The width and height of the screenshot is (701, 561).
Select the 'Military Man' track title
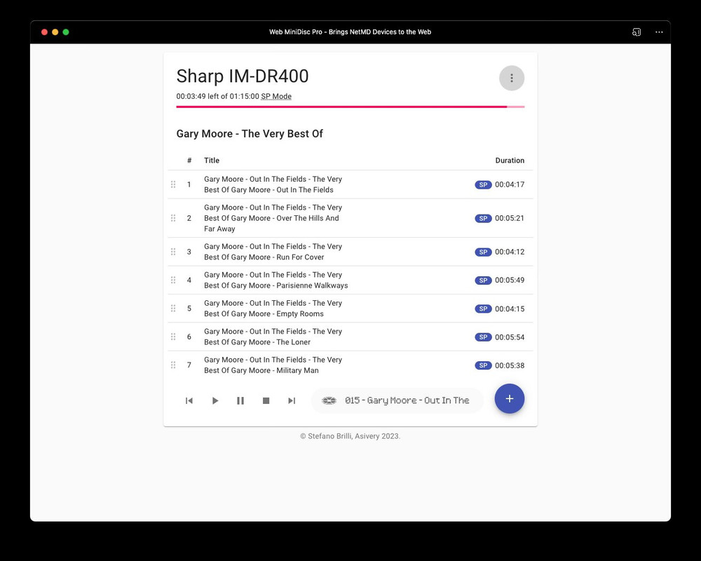click(273, 365)
